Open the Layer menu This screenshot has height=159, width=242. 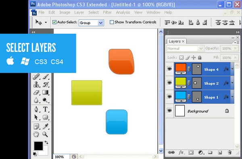coord(79,12)
